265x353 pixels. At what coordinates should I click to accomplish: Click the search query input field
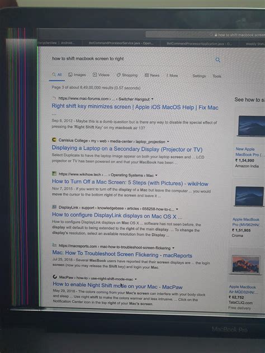(132, 59)
